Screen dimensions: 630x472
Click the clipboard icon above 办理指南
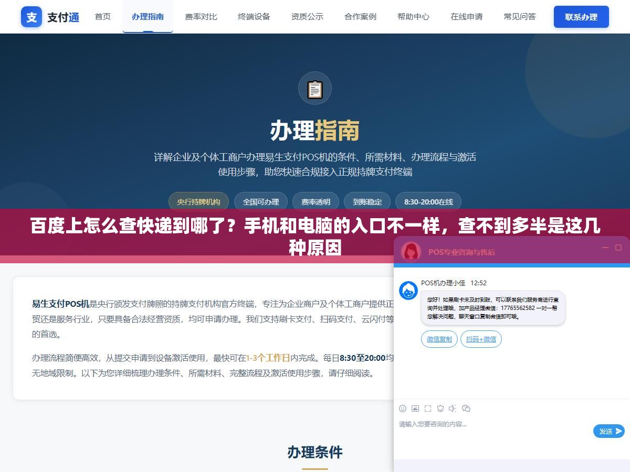315,89
